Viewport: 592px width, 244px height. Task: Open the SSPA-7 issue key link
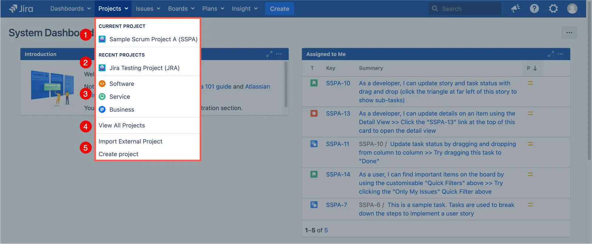click(x=336, y=205)
